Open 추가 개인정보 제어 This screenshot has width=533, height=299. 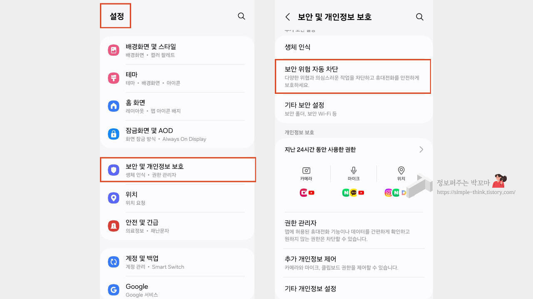[x=354, y=263]
